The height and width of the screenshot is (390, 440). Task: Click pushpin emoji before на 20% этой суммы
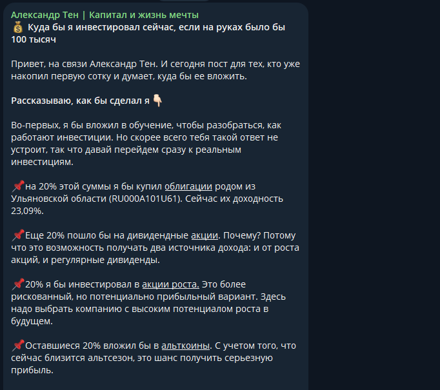(18, 186)
